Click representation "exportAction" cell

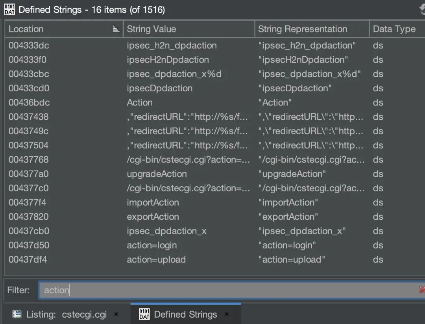tap(288, 217)
